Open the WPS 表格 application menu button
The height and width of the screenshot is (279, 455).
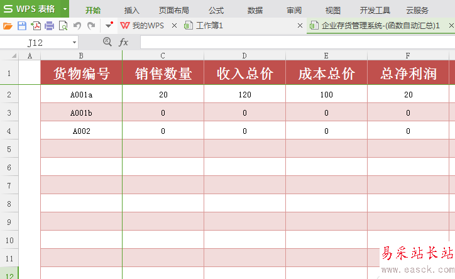pyautogui.click(x=30, y=9)
